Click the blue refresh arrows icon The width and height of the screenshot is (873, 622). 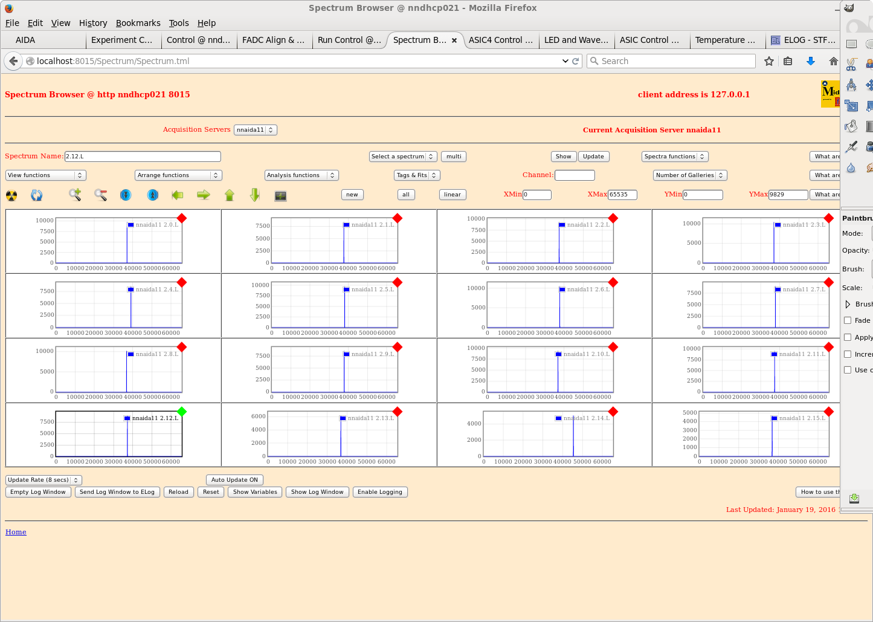(37, 195)
